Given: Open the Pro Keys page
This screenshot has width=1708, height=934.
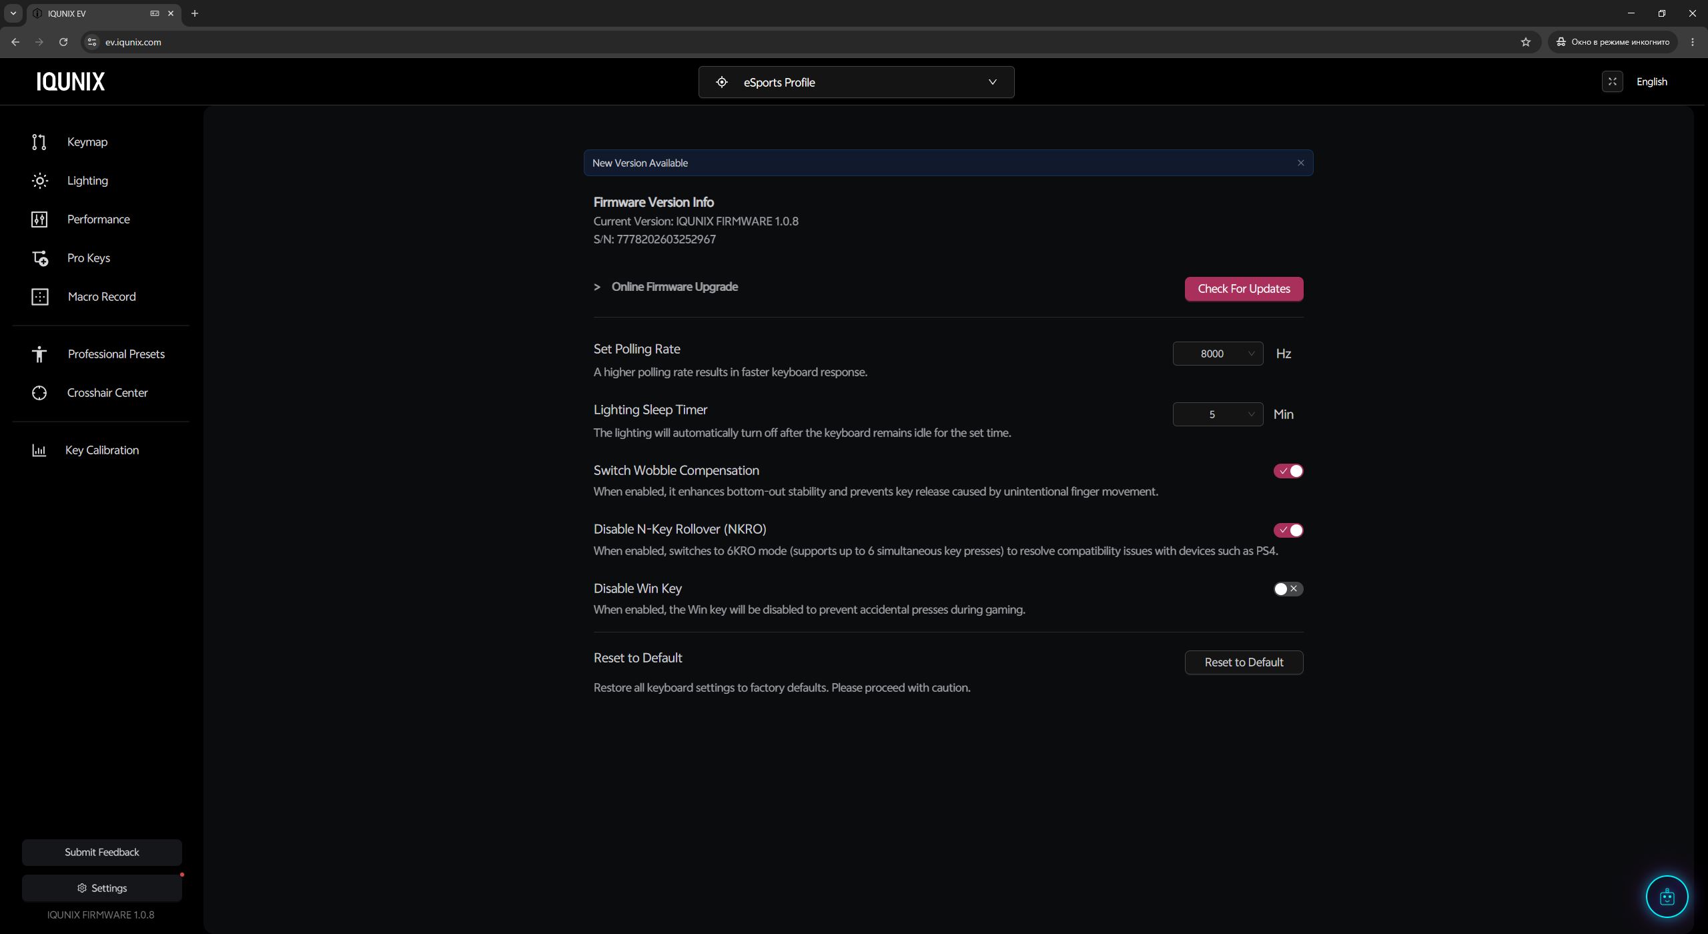Looking at the screenshot, I should pos(89,258).
